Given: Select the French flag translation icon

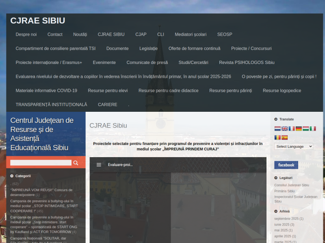Looking at the screenshot, I should coord(292,129).
